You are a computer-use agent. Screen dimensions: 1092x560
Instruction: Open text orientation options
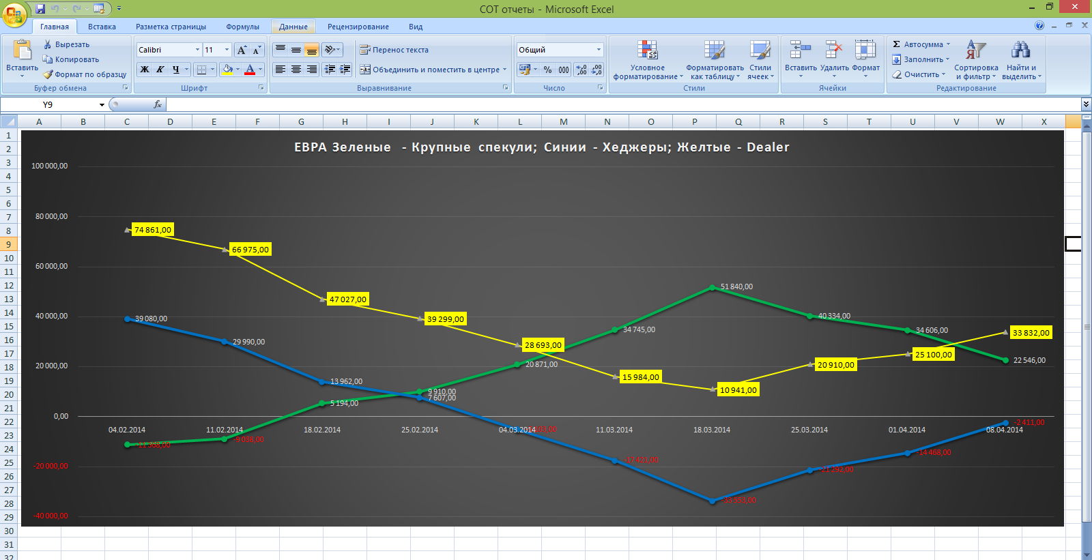pyautogui.click(x=332, y=50)
